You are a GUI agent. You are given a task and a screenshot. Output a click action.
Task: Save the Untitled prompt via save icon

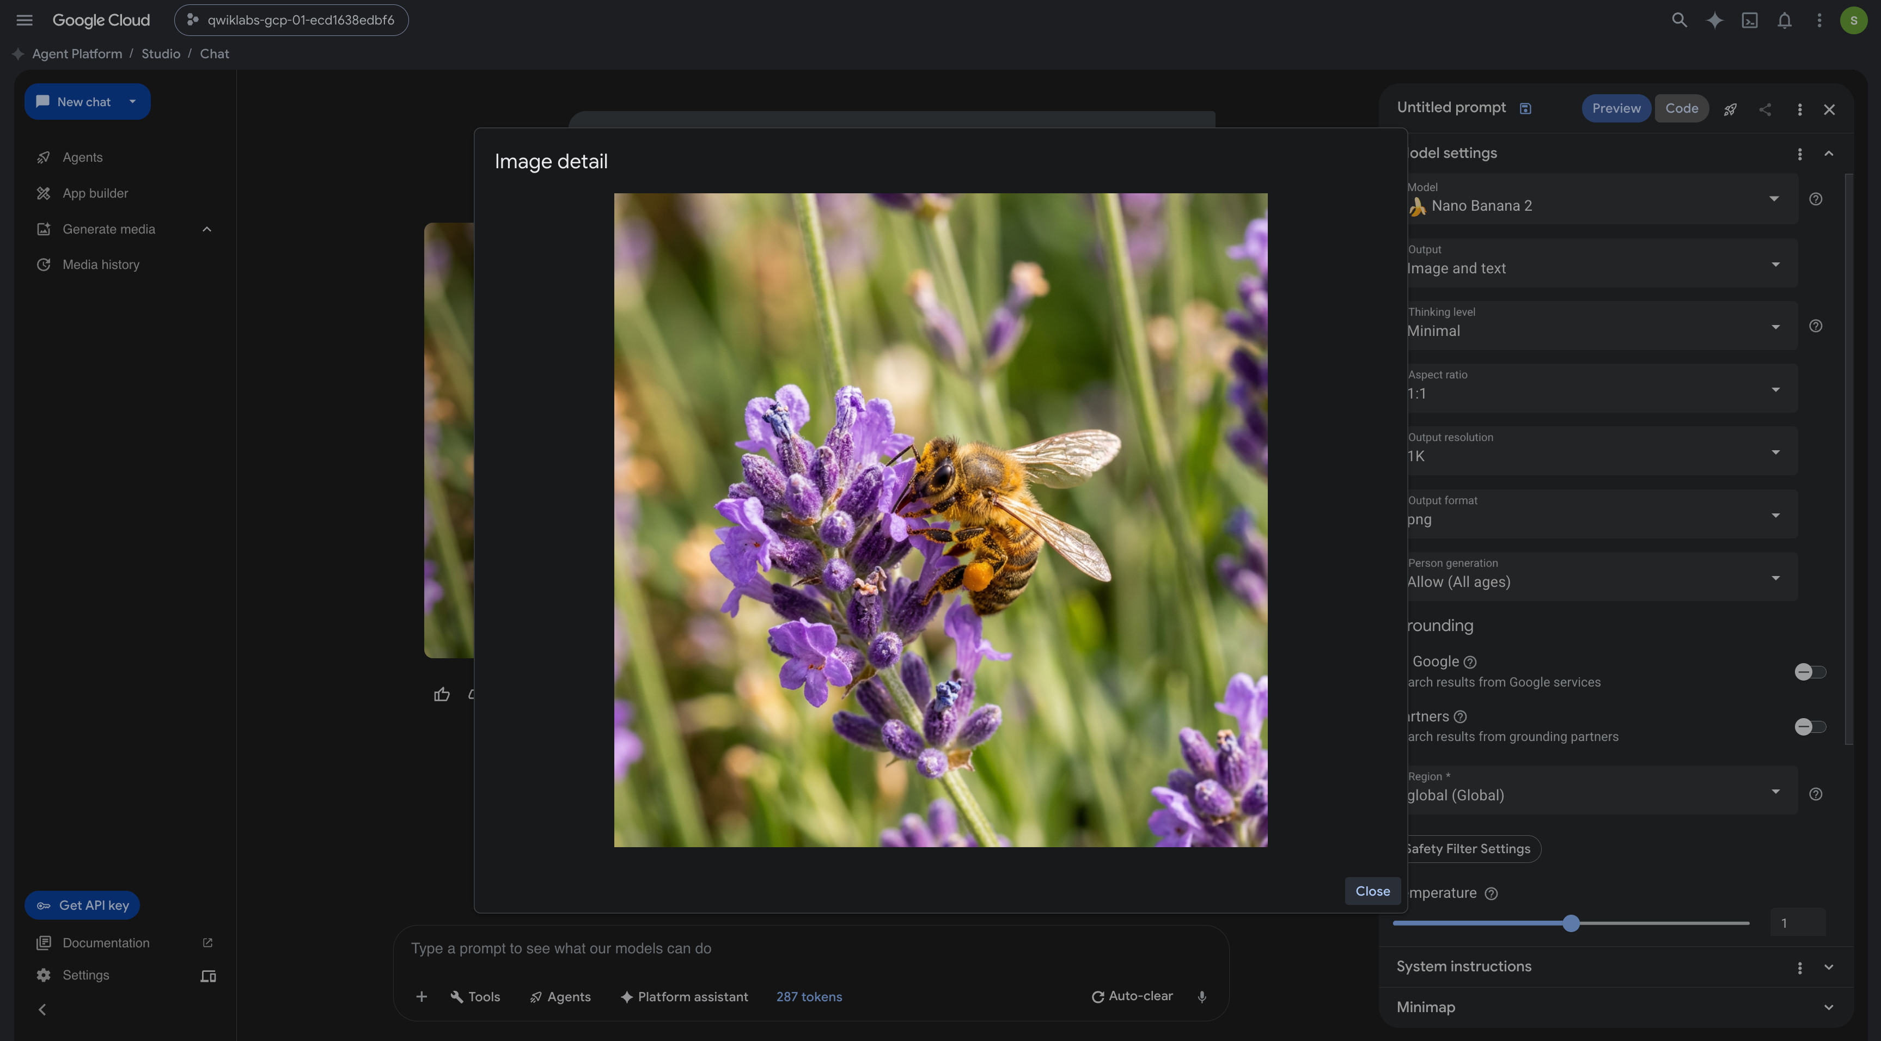(x=1525, y=109)
